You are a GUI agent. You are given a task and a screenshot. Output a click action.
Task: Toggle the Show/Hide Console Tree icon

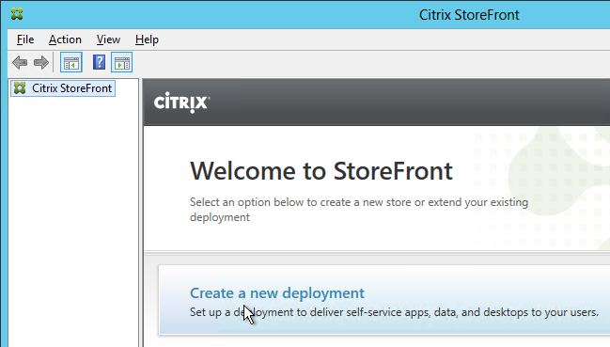coord(71,62)
